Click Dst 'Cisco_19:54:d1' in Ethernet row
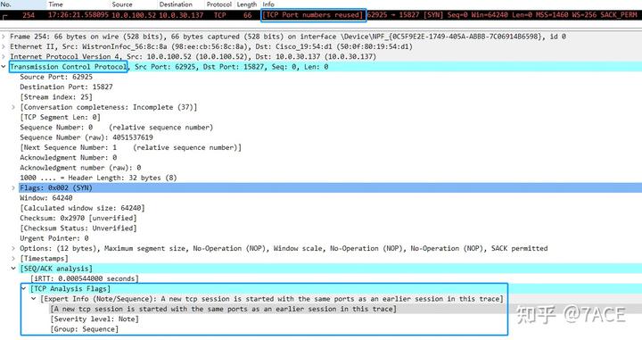 pyautogui.click(x=303, y=46)
